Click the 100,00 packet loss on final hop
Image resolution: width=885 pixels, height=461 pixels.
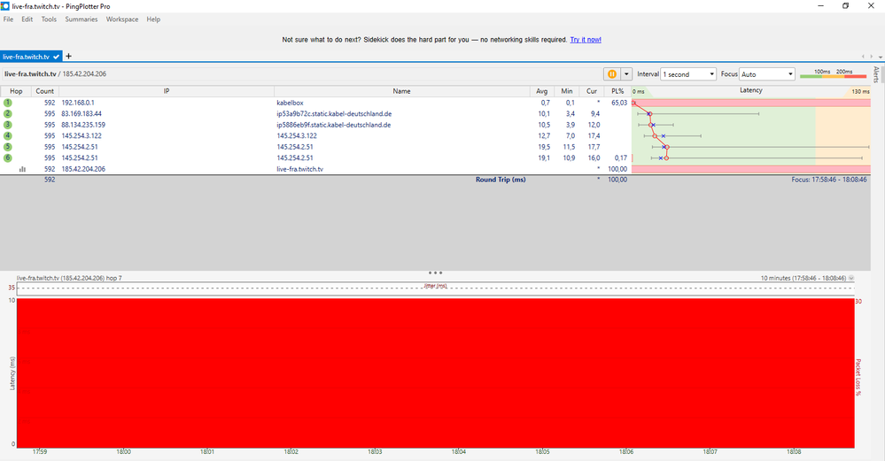click(x=617, y=169)
